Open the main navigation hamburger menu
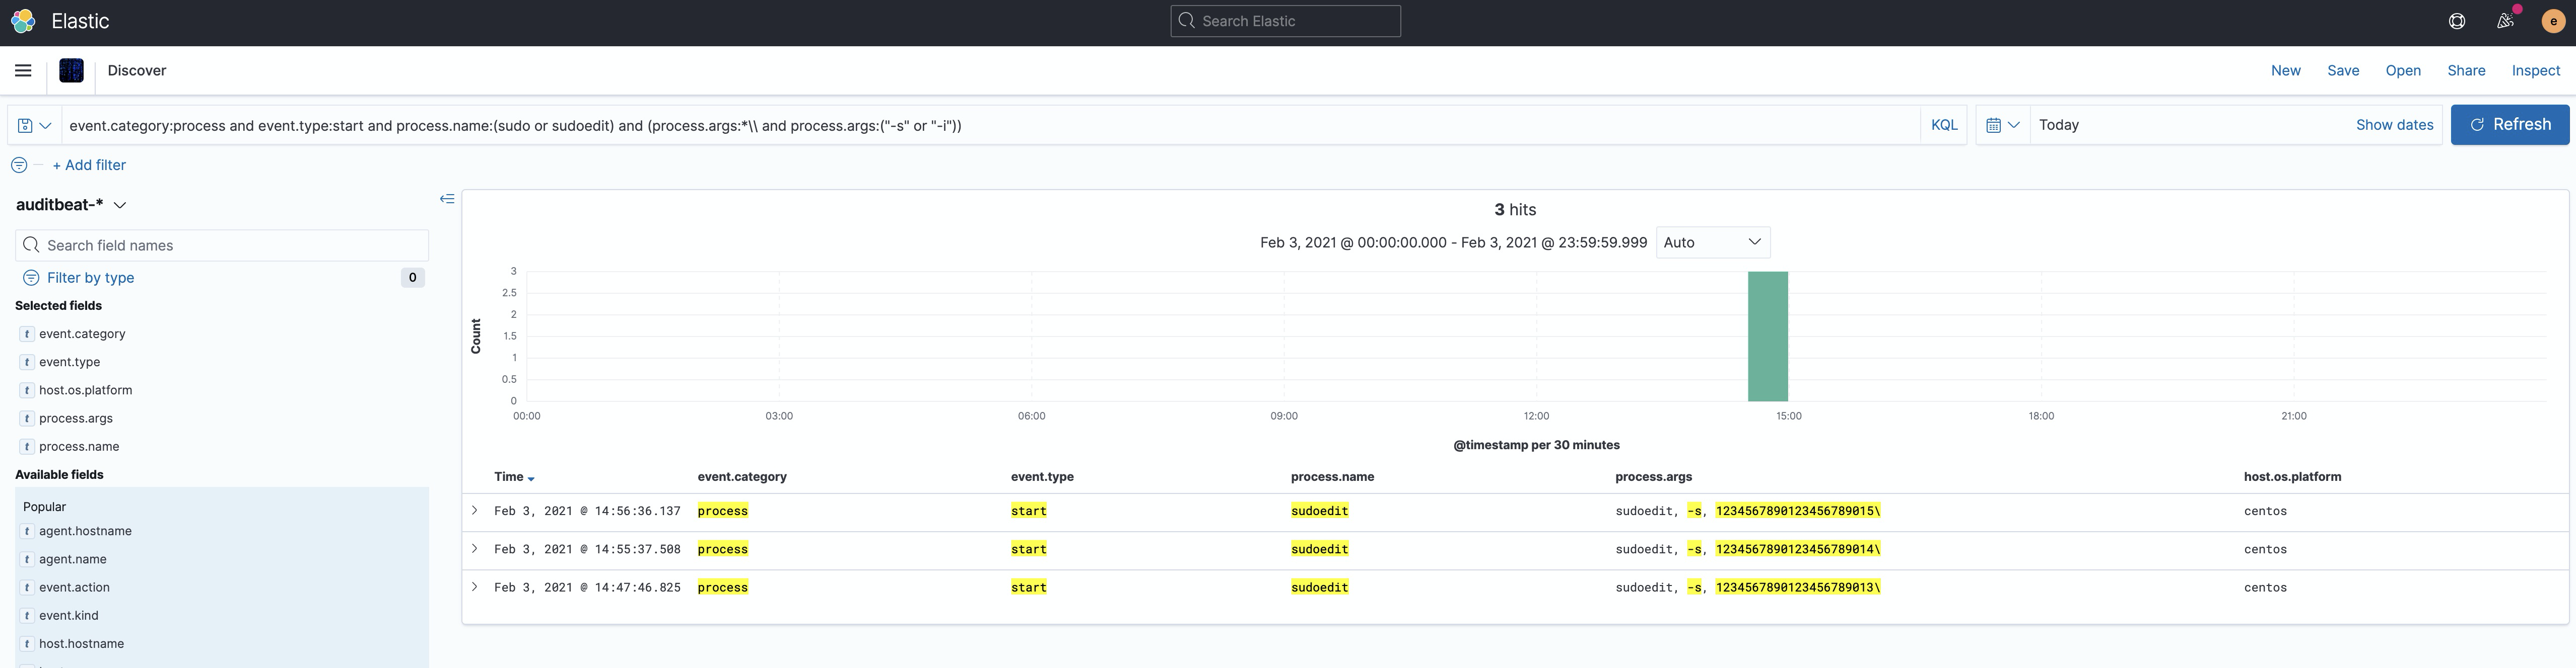Image resolution: width=2576 pixels, height=668 pixels. click(x=23, y=70)
